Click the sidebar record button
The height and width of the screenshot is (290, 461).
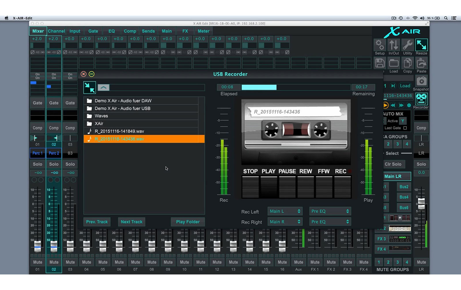click(x=409, y=105)
